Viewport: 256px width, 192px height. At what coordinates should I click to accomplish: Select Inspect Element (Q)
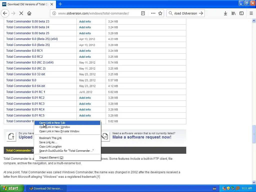tap(67, 157)
